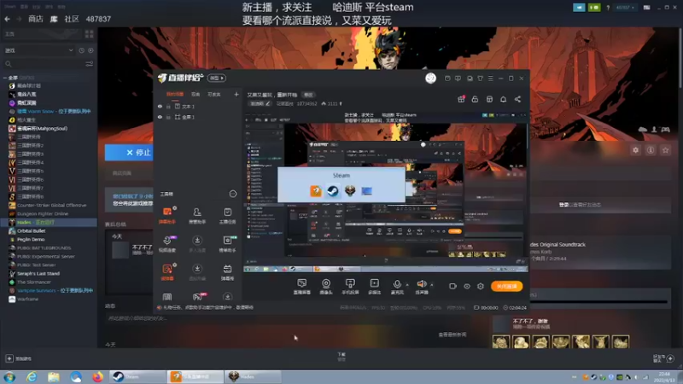Add a new scene with the plus button

[x=236, y=94]
